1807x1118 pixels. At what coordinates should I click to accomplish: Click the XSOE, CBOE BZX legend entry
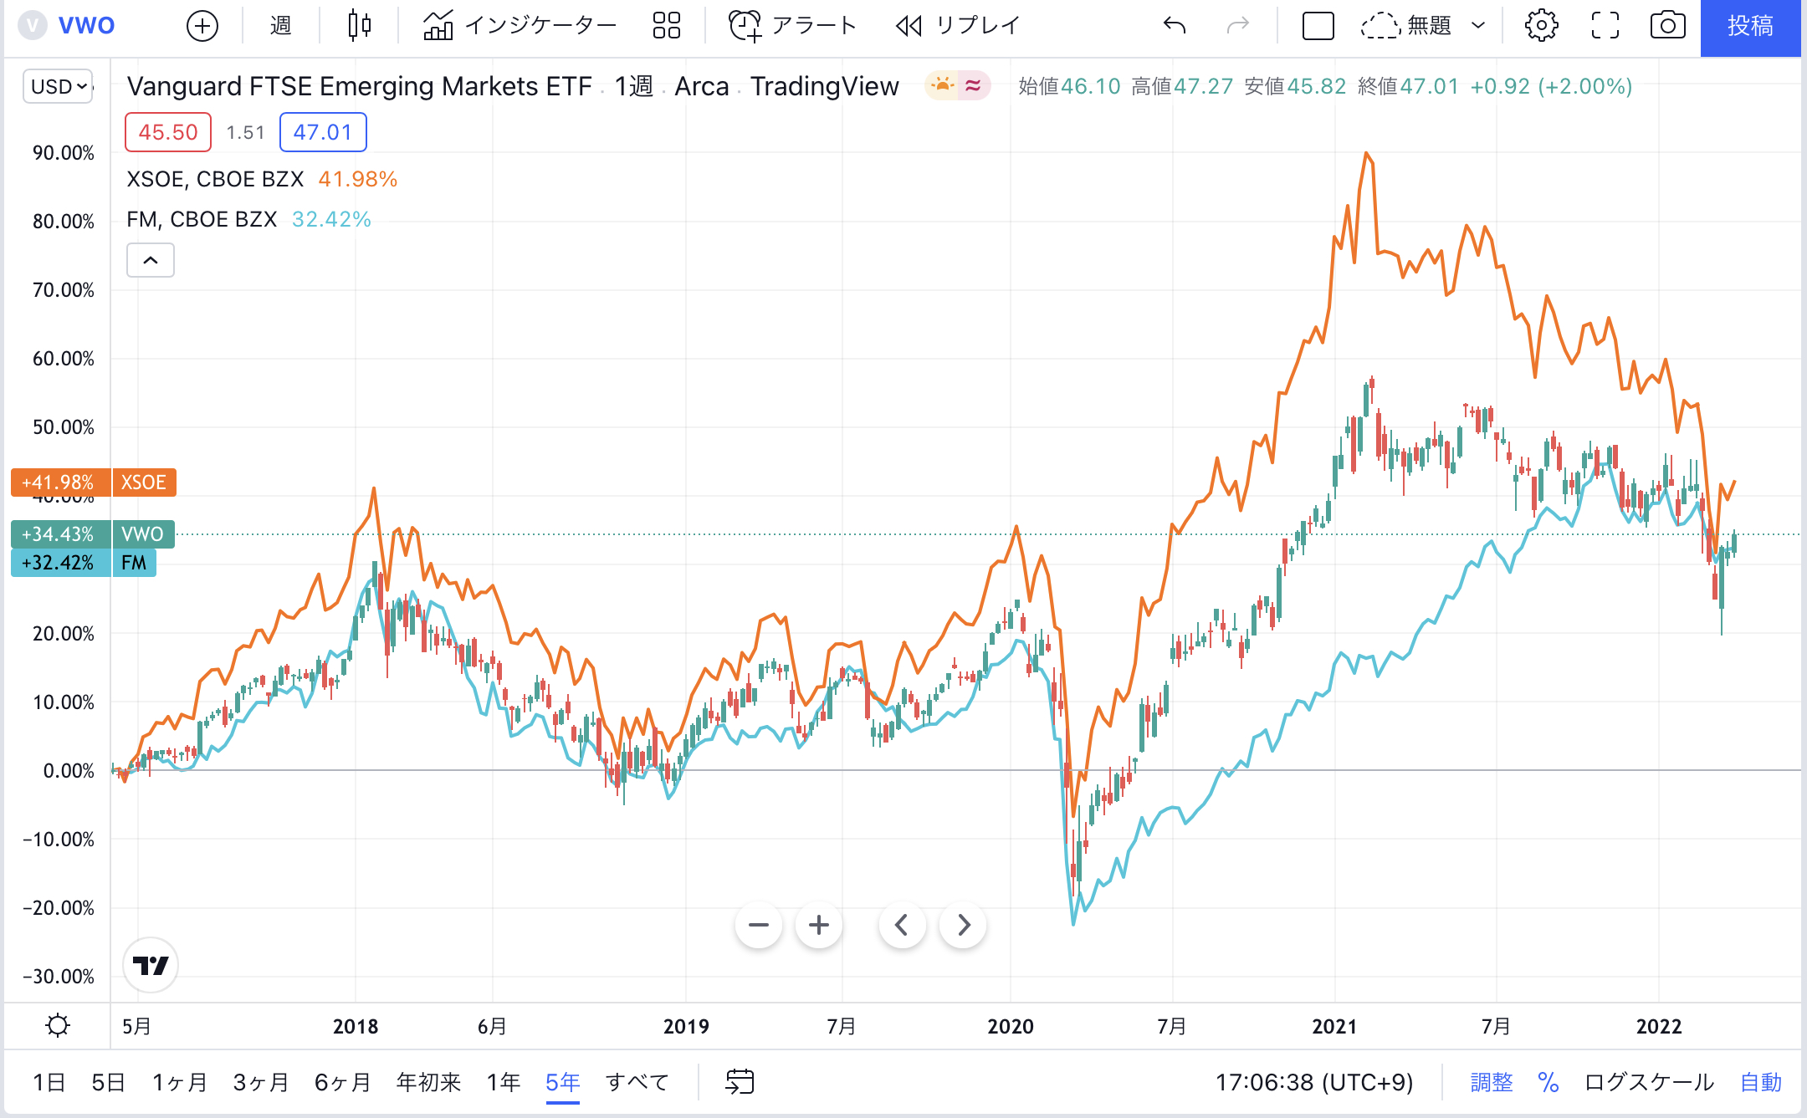pos(215,179)
